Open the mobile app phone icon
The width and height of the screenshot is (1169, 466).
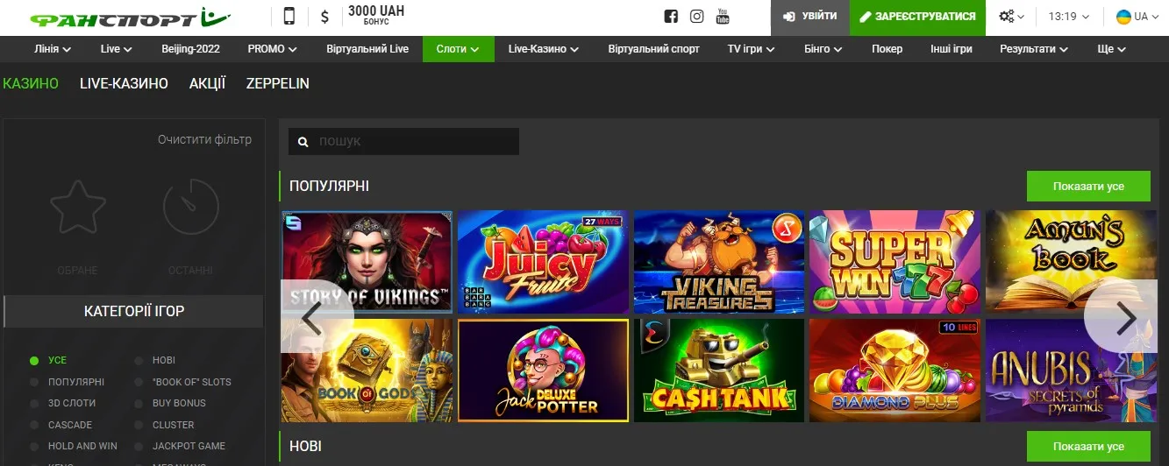pyautogui.click(x=289, y=17)
